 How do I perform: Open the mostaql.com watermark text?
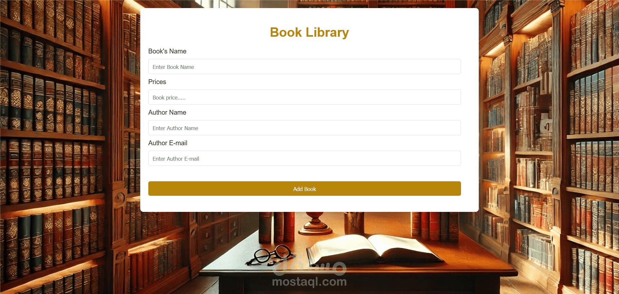309,282
